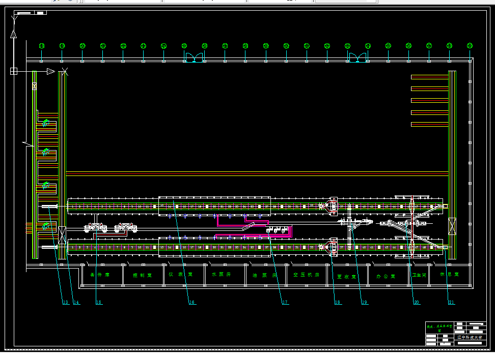The width and height of the screenshot is (495, 353).
Task: Select callout number 19
Action: 364,302
